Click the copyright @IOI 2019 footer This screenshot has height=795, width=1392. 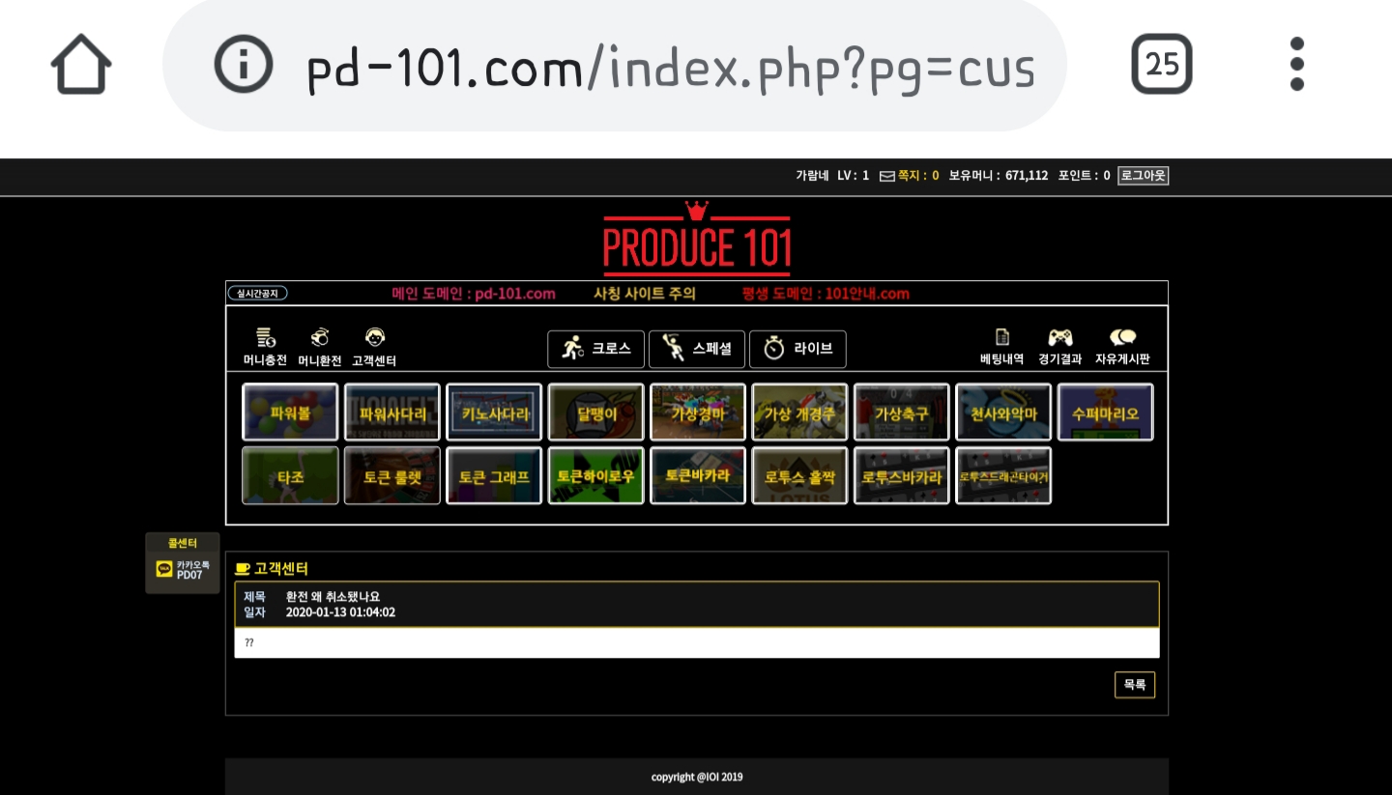pos(697,777)
